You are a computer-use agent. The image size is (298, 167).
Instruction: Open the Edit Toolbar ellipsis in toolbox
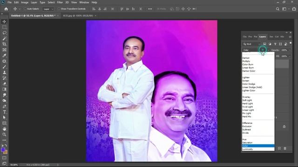[4, 140]
